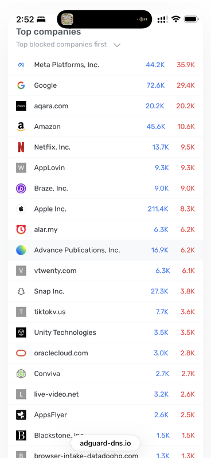The width and height of the screenshot is (211, 458).
Task: Click the Google G logo icon
Action: pyautogui.click(x=21, y=85)
